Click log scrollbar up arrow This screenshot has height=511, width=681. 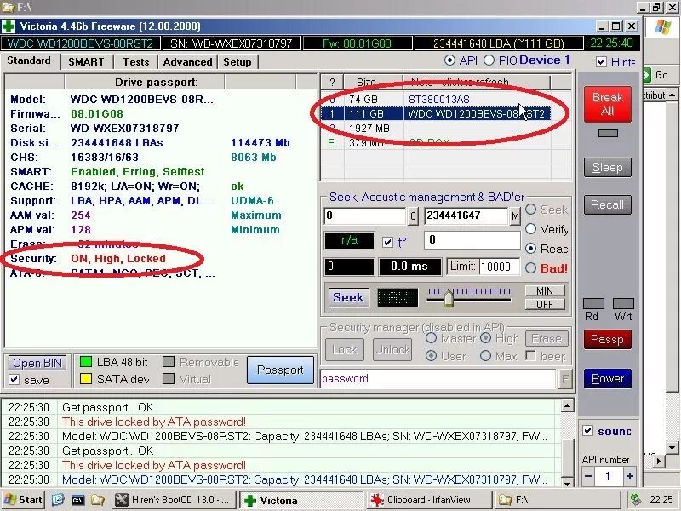click(567, 406)
